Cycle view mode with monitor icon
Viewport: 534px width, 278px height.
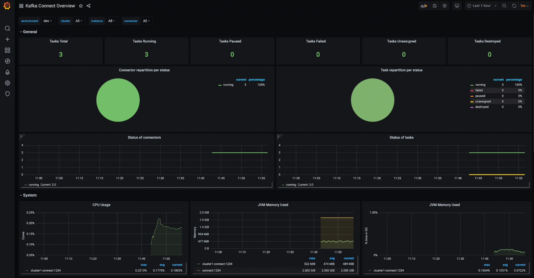[x=457, y=6]
